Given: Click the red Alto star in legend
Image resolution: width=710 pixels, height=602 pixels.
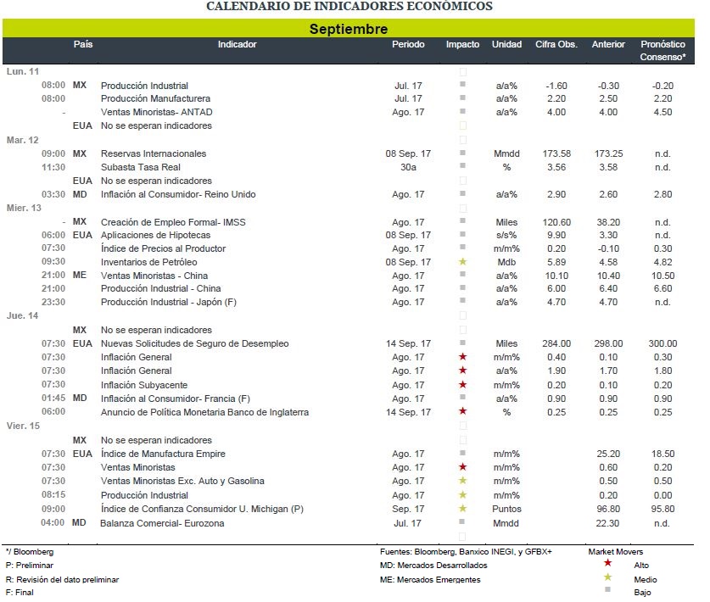Looking at the screenshot, I should coord(607,563).
